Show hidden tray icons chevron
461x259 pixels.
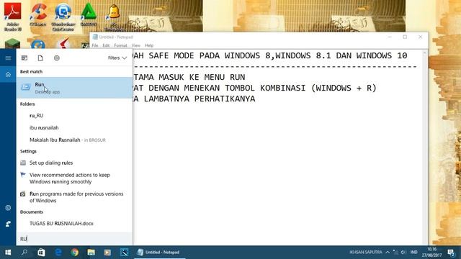(388, 253)
